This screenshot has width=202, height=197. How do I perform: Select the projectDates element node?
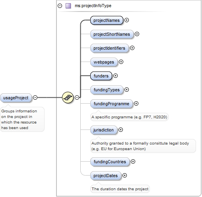(x=106, y=176)
